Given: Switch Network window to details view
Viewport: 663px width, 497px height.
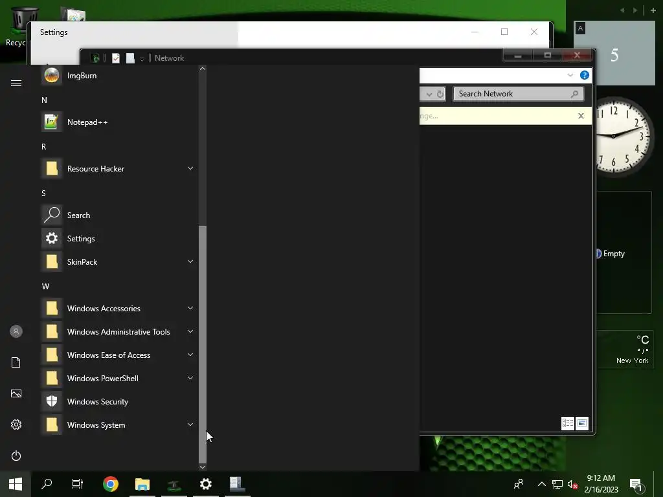Looking at the screenshot, I should 567,423.
